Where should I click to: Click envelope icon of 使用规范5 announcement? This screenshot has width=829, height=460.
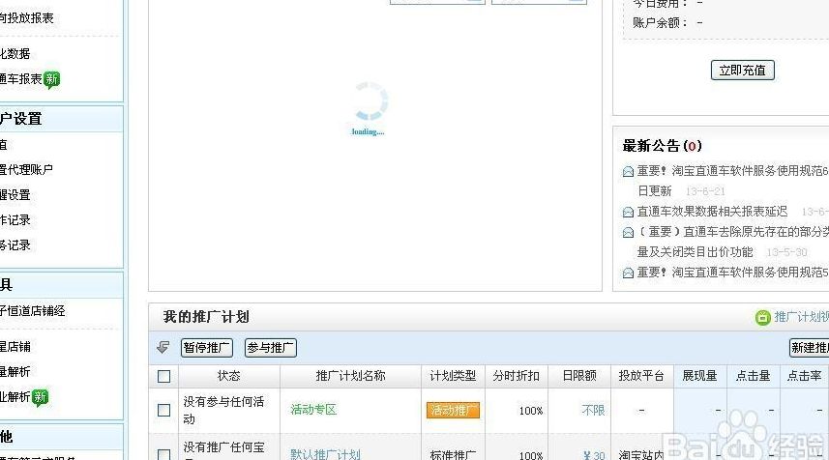point(628,273)
